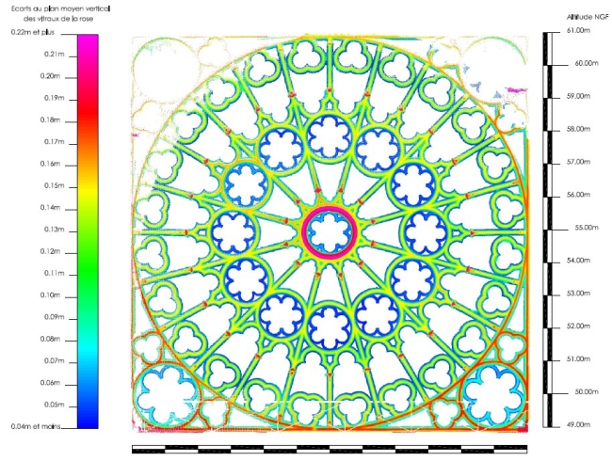The image size is (612, 461).
Task: Click the 54.00m altitude label
Action: pyautogui.click(x=578, y=261)
